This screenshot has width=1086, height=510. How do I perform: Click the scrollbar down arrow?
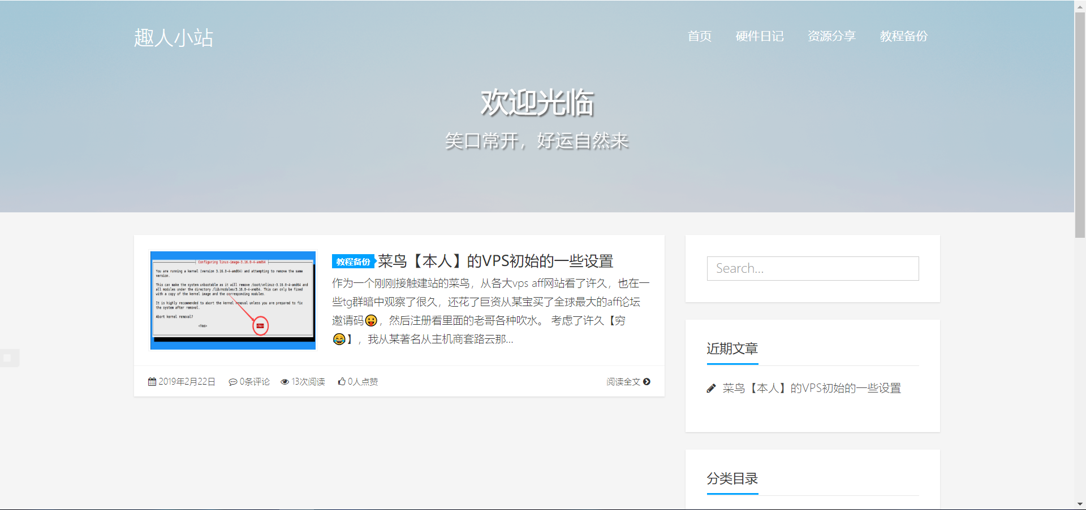pos(1080,504)
